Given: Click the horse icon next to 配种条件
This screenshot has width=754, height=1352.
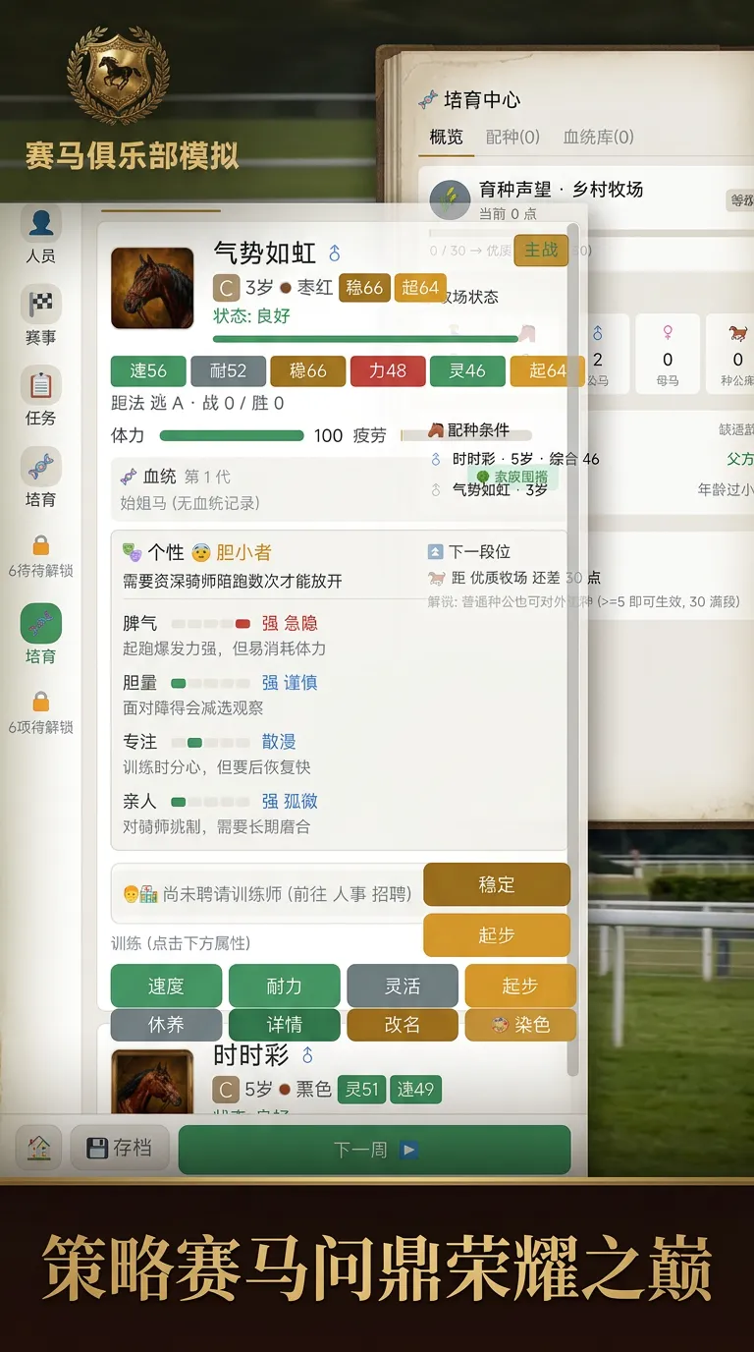Looking at the screenshot, I should 436,430.
